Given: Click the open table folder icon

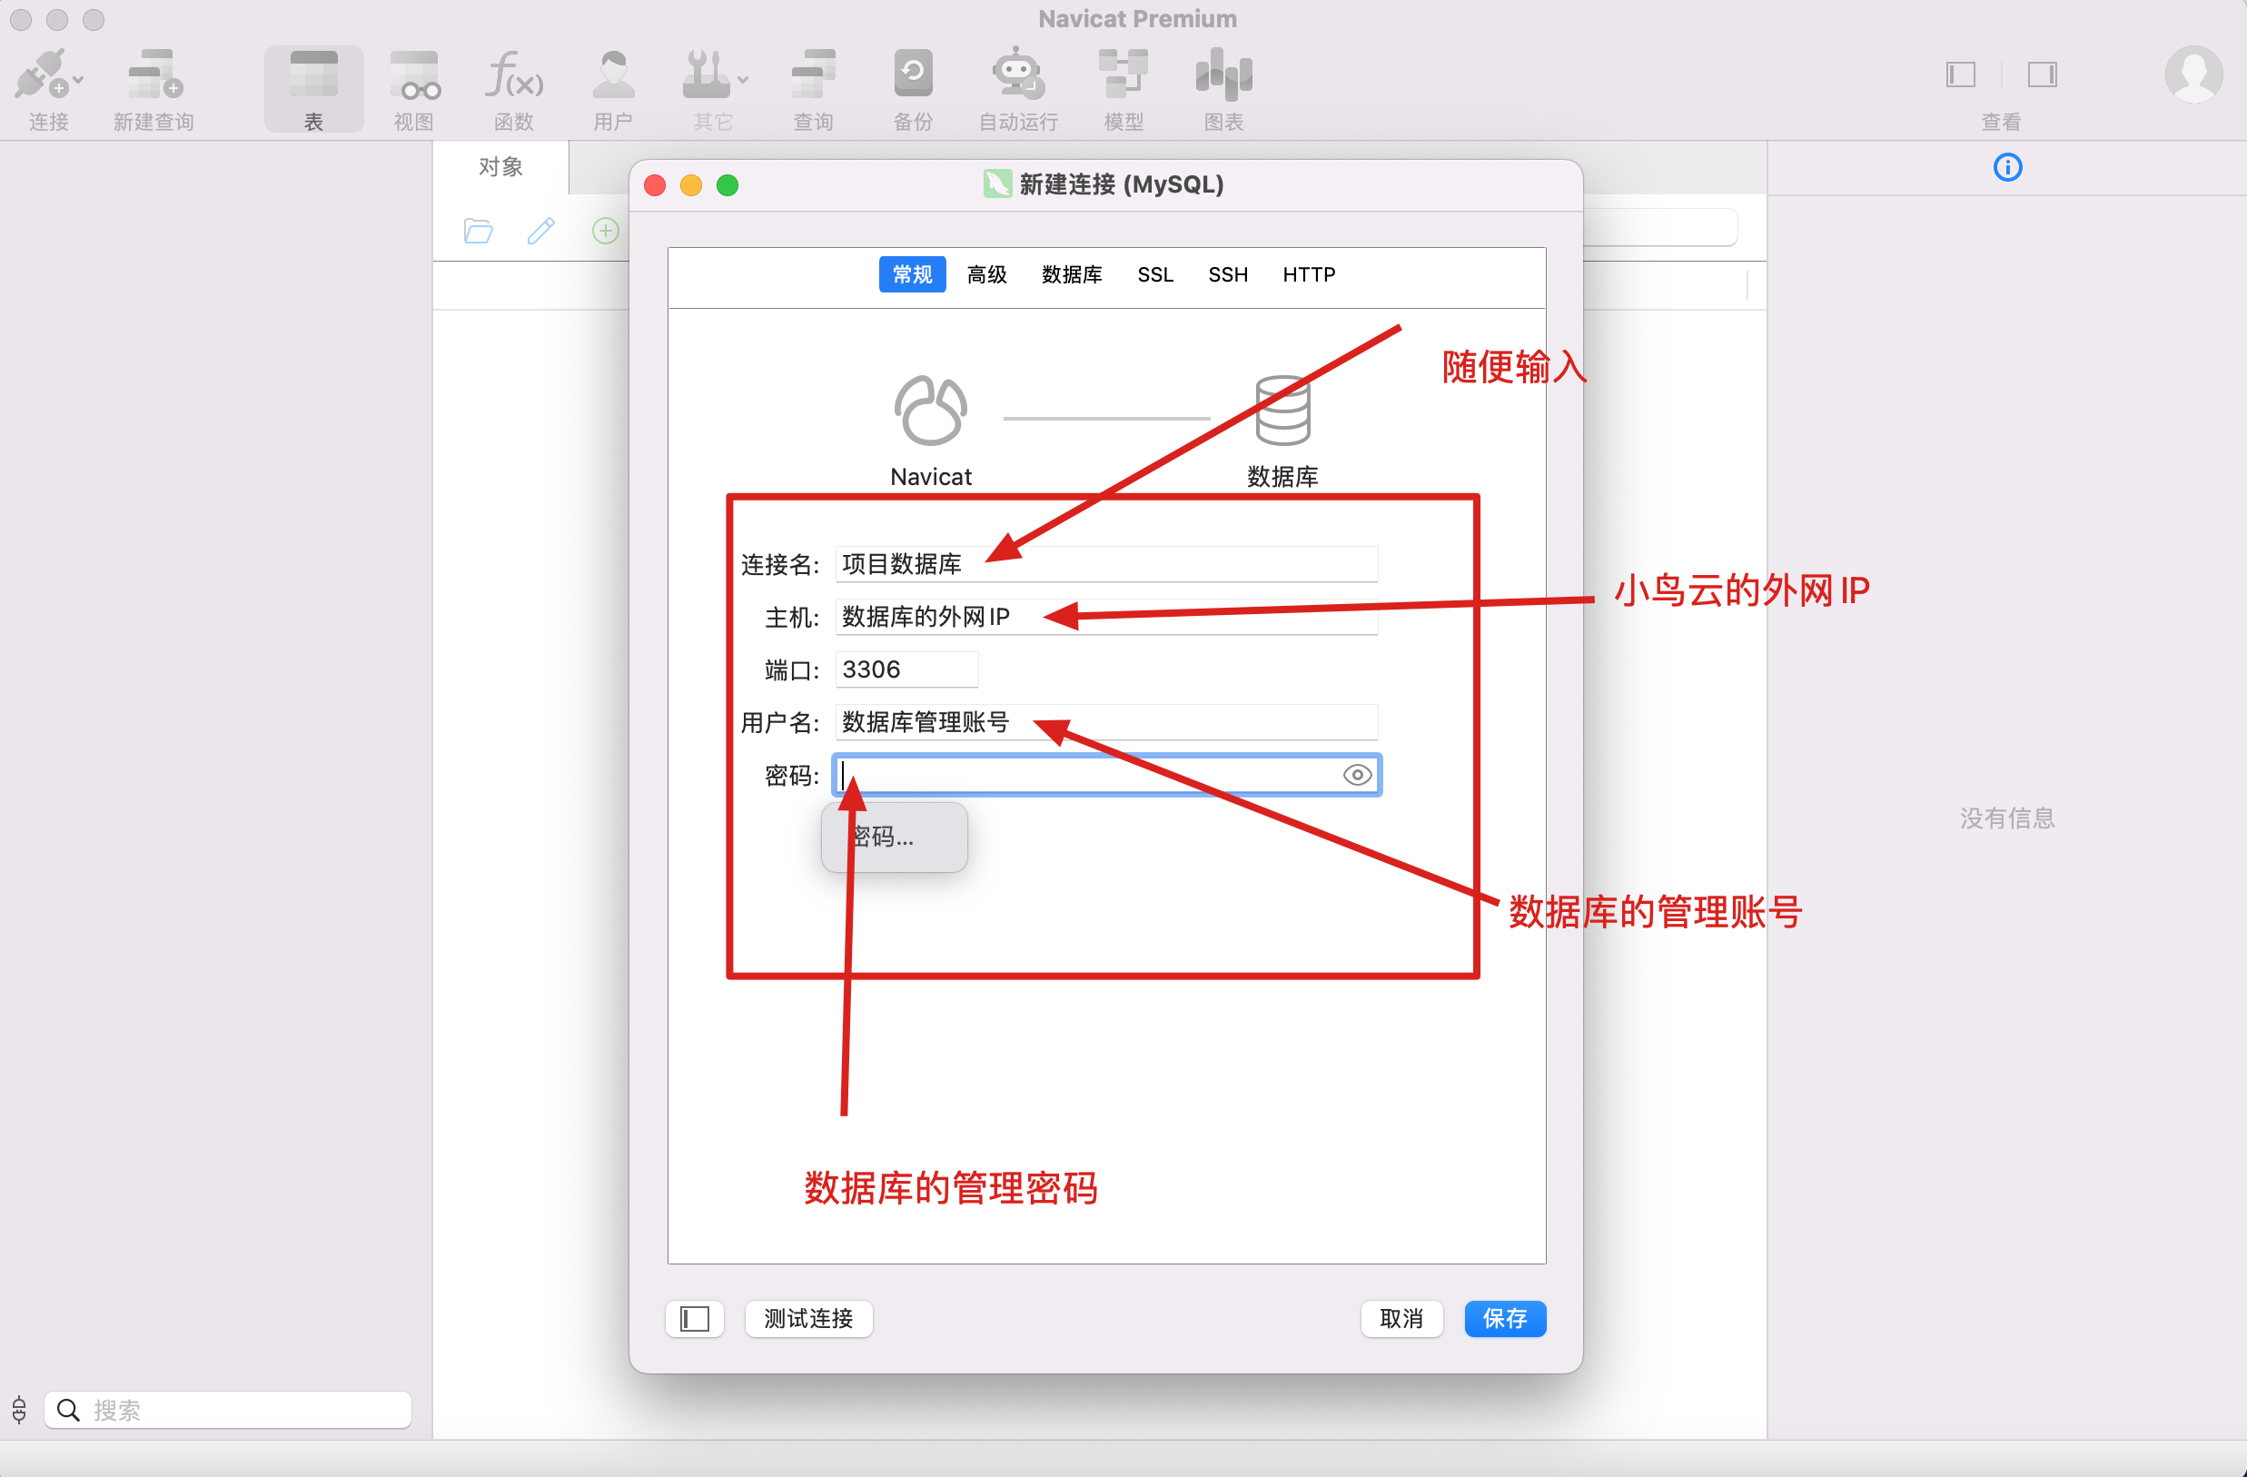Looking at the screenshot, I should 479,231.
